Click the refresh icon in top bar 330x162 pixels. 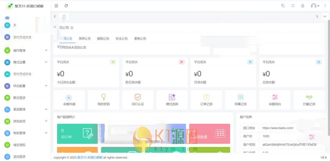pyautogui.click(x=66, y=6)
